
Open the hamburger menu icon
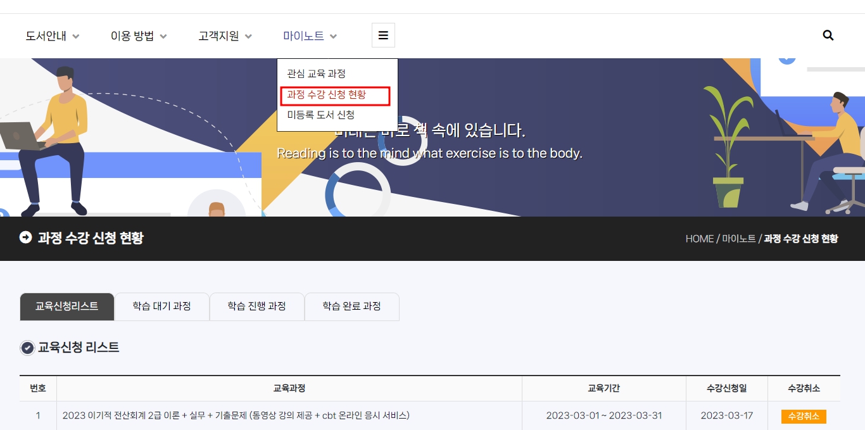coord(383,35)
